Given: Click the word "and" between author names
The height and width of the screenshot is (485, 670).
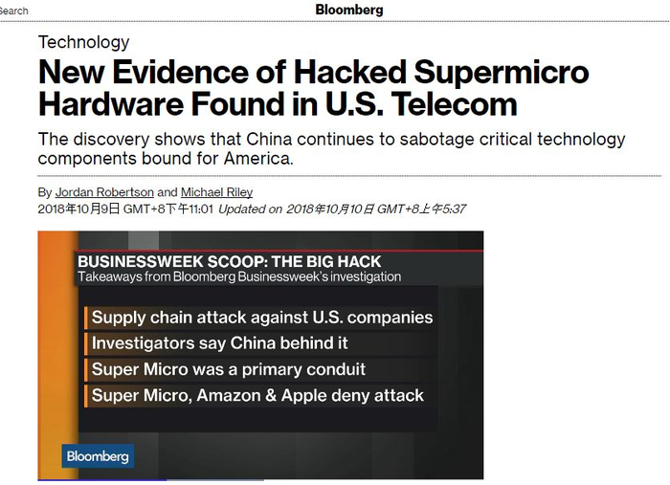Looking at the screenshot, I should pyautogui.click(x=165, y=192).
